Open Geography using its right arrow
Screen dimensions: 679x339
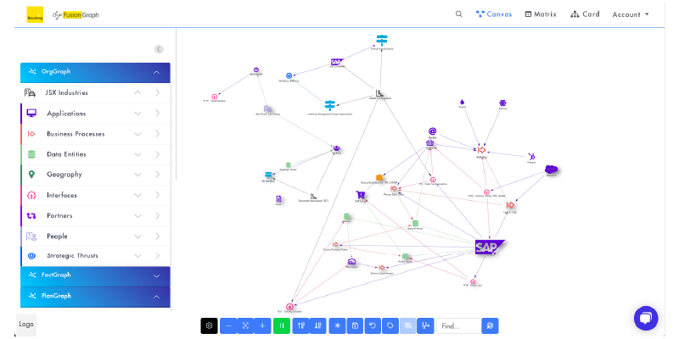[x=157, y=175]
